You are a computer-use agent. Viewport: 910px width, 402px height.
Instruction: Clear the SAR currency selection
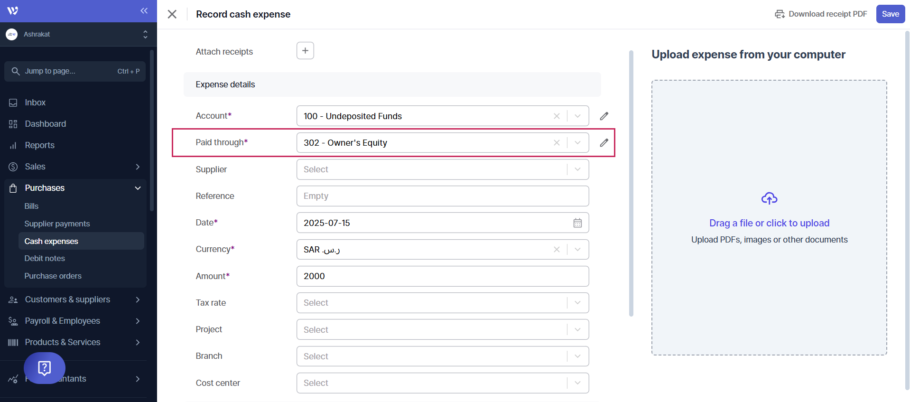(557, 250)
